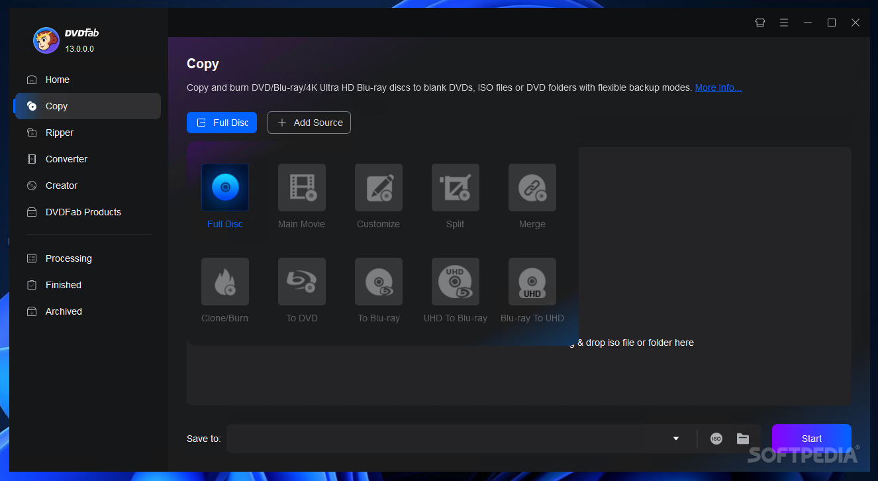Pick the To DVD conversion icon
The height and width of the screenshot is (481, 878).
pos(302,282)
